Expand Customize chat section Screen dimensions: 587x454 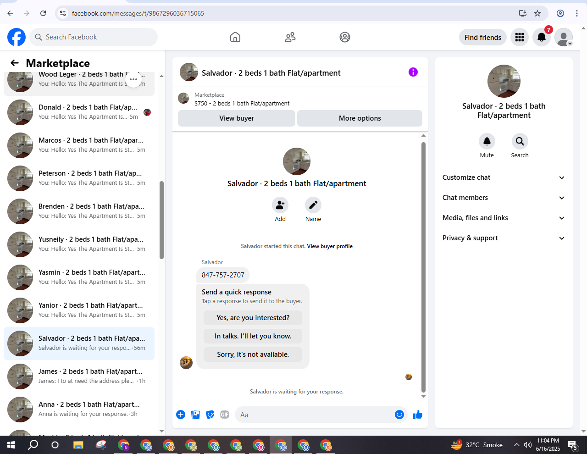click(x=504, y=177)
